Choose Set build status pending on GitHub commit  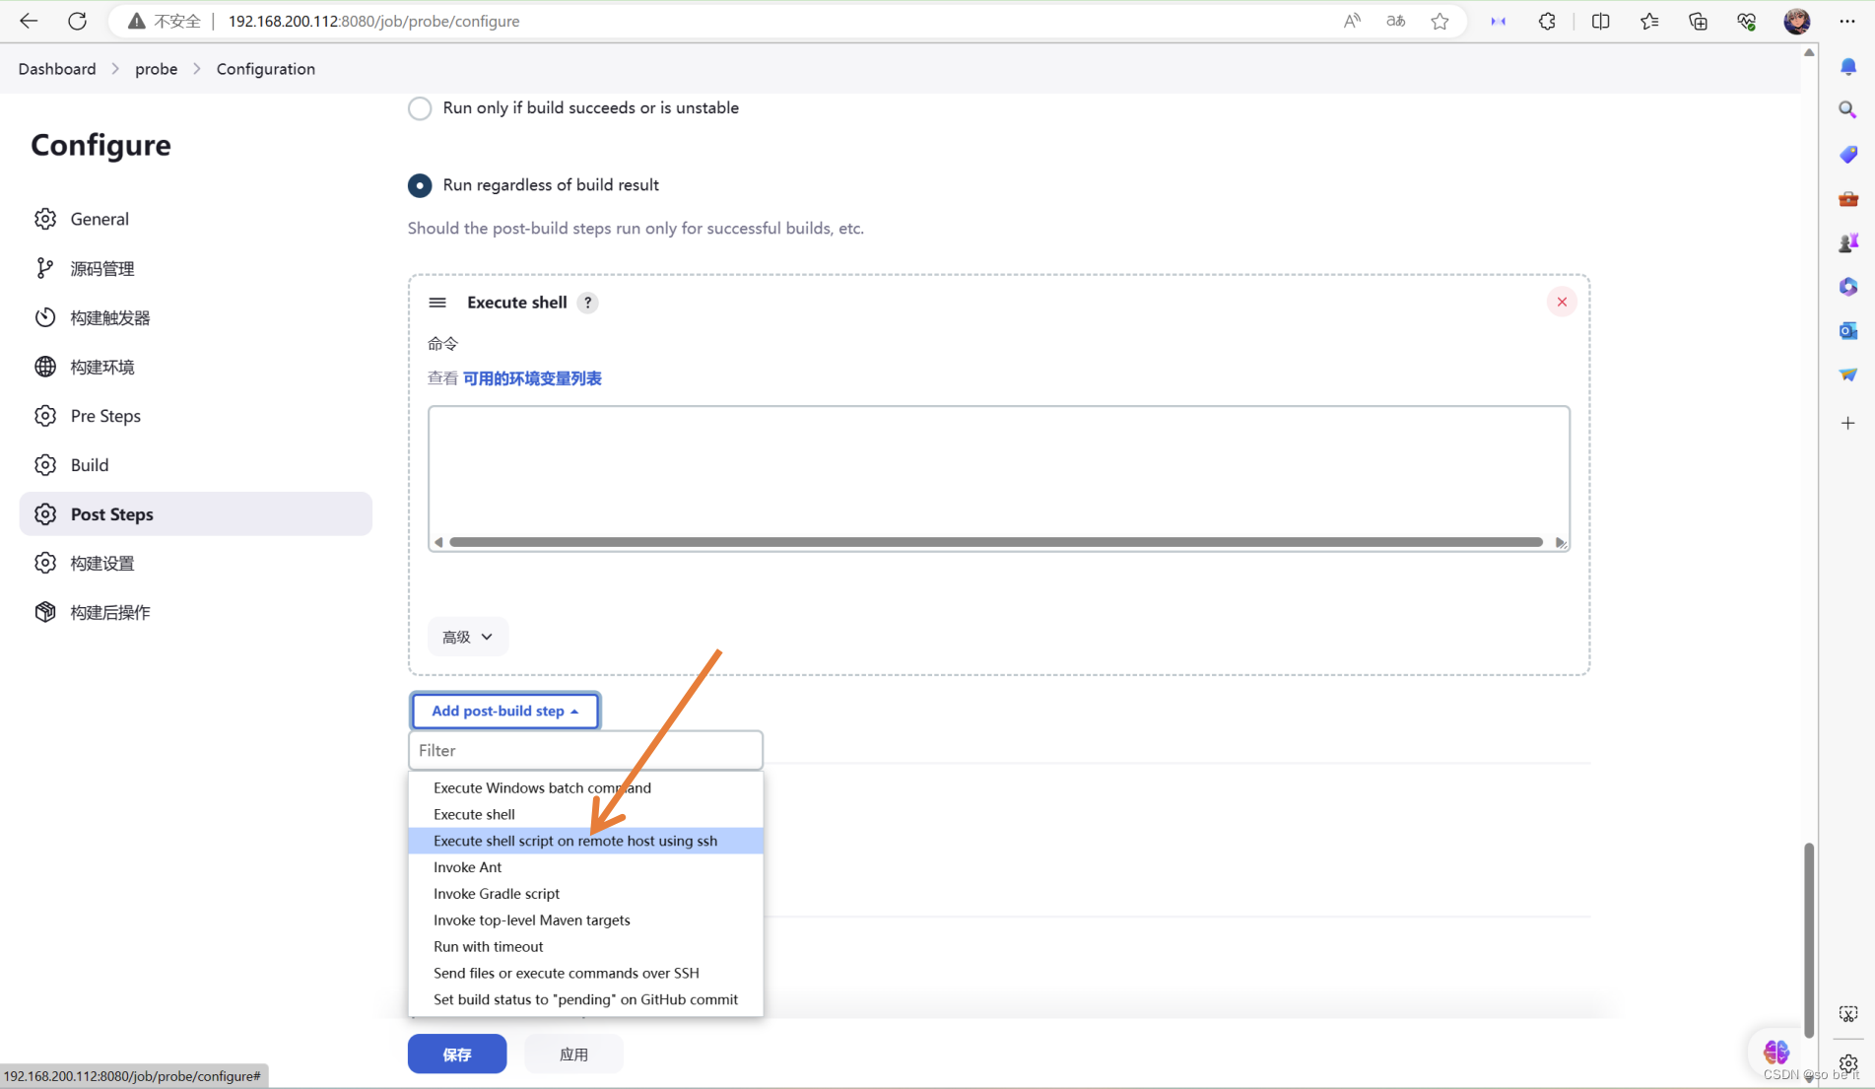coord(585,999)
